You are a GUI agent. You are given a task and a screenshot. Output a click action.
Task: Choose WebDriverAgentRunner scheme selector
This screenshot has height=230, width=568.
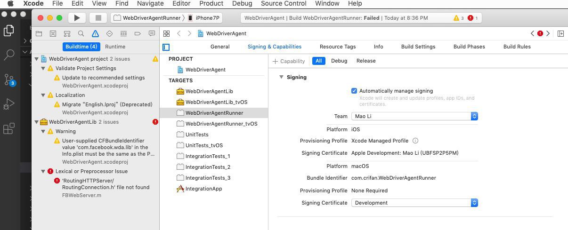pos(147,18)
